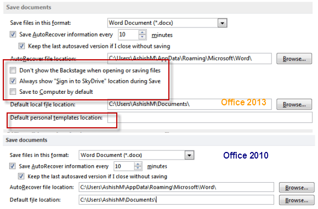Decrease Office 2013 AutoRecover minutes with down arrow

point(143,37)
